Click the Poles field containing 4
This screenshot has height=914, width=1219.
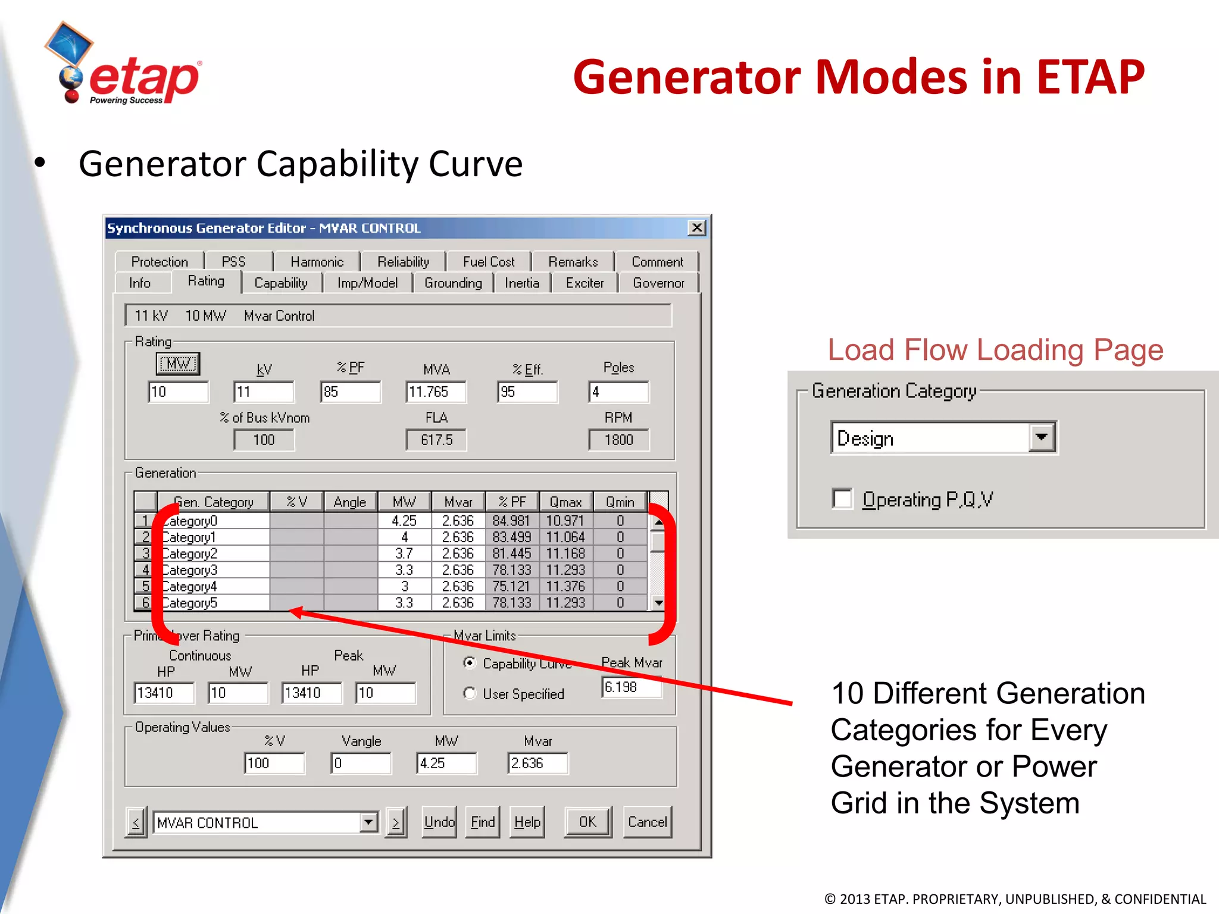point(618,392)
